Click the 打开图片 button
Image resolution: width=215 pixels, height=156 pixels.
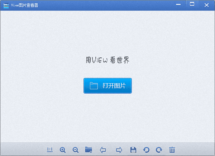point(107,86)
